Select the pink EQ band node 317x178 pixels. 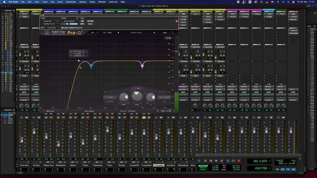[142, 66]
